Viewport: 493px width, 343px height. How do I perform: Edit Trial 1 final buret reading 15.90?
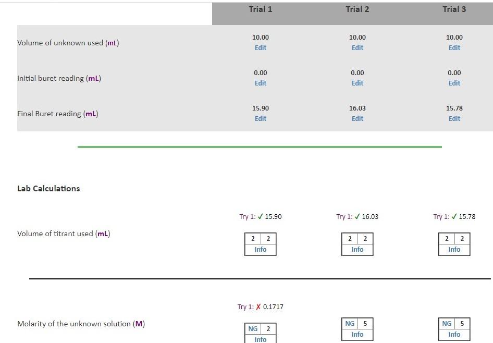click(261, 118)
